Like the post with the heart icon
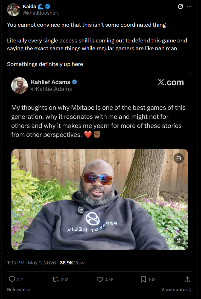The height and width of the screenshot is (299, 201). [100, 279]
